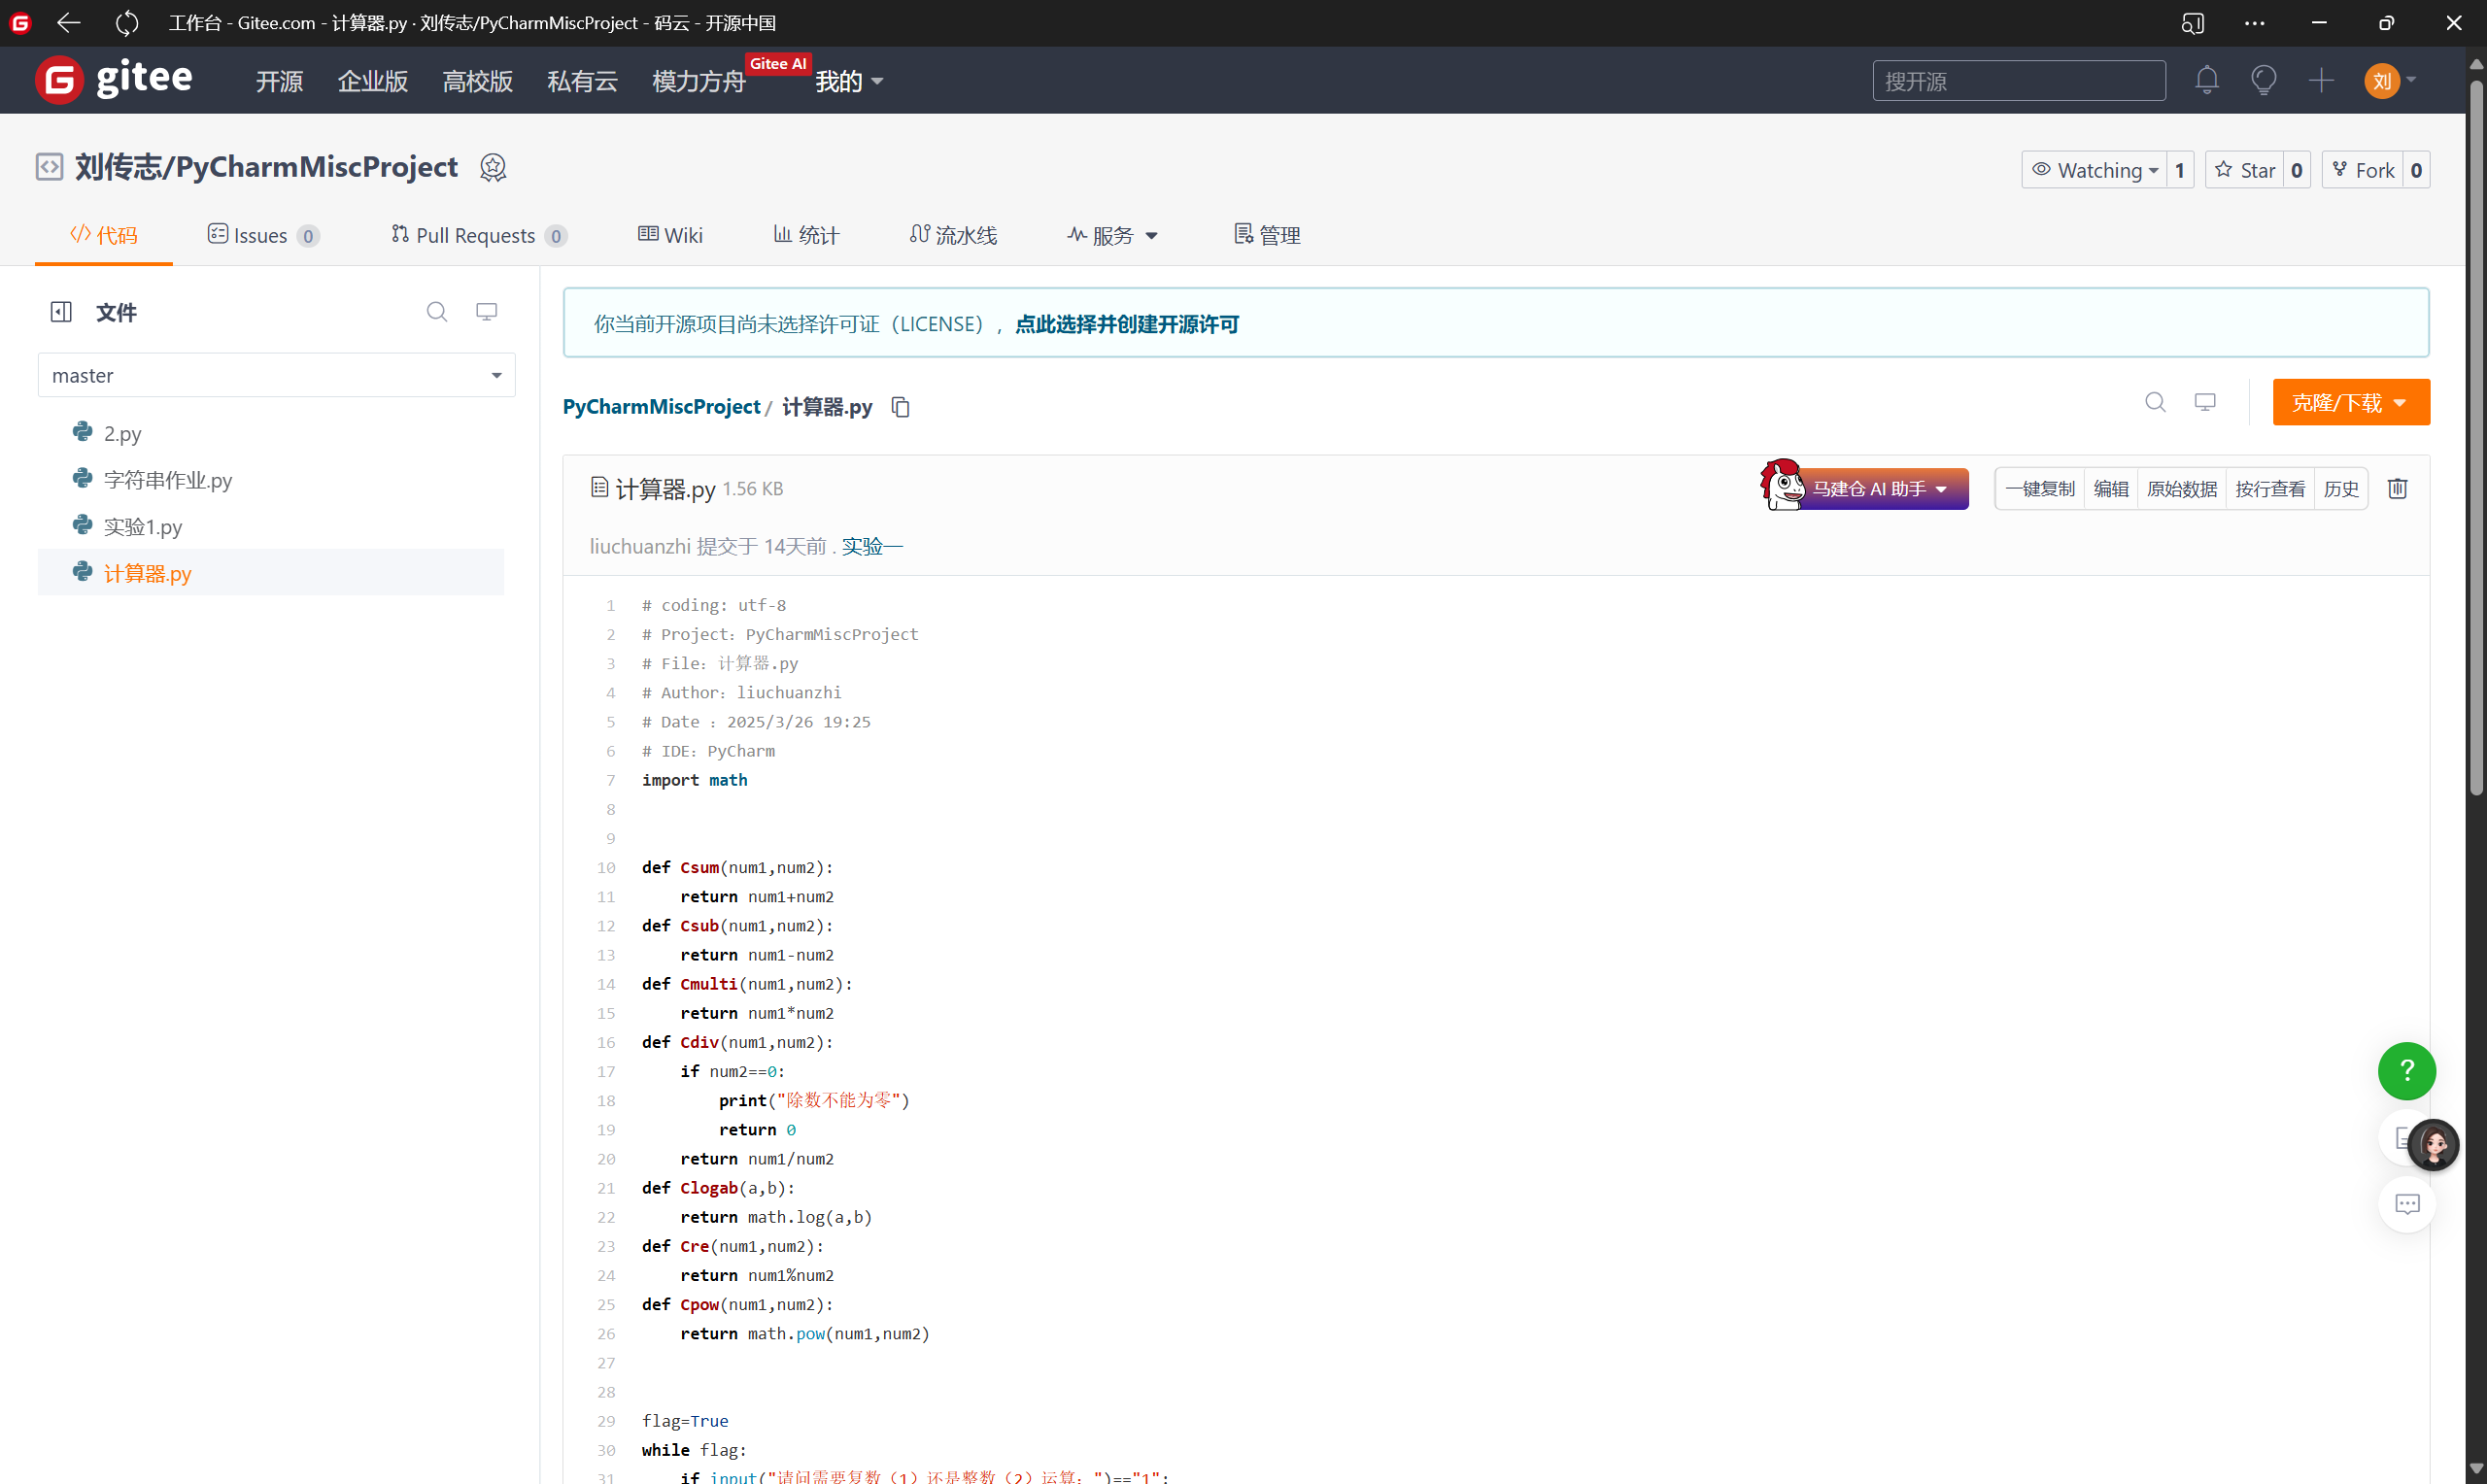Screen dimensions: 2487x1484
Task: Open the chat feedback bubble icon
Action: tap(2406, 1204)
